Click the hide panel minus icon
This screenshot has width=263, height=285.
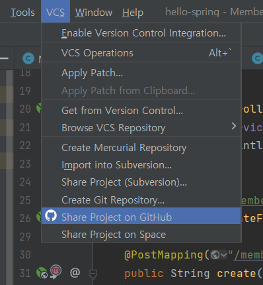click(x=4, y=58)
